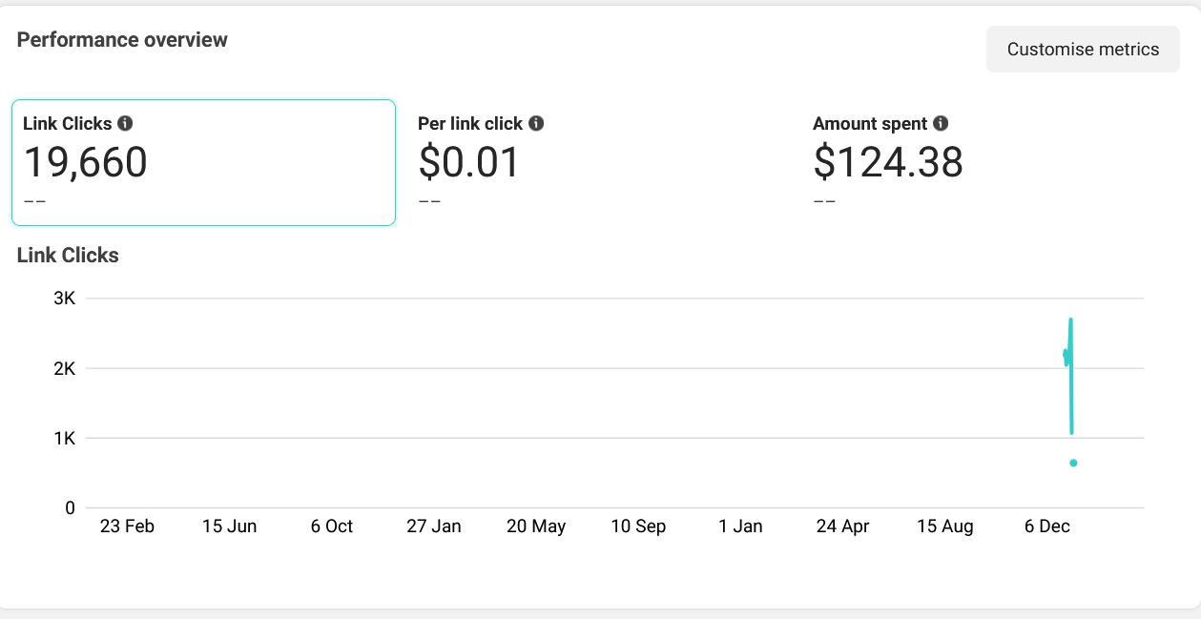Click the 20 May axis label
Viewport: 1201px width, 619px height.
tap(536, 526)
